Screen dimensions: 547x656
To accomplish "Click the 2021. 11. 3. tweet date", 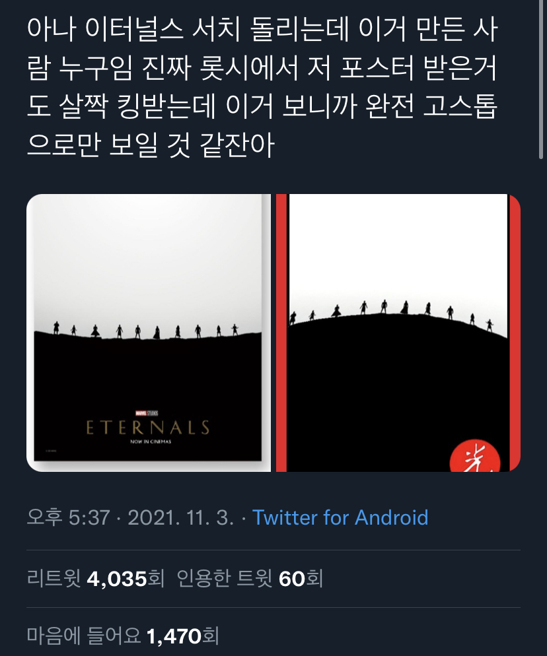I will (x=180, y=517).
